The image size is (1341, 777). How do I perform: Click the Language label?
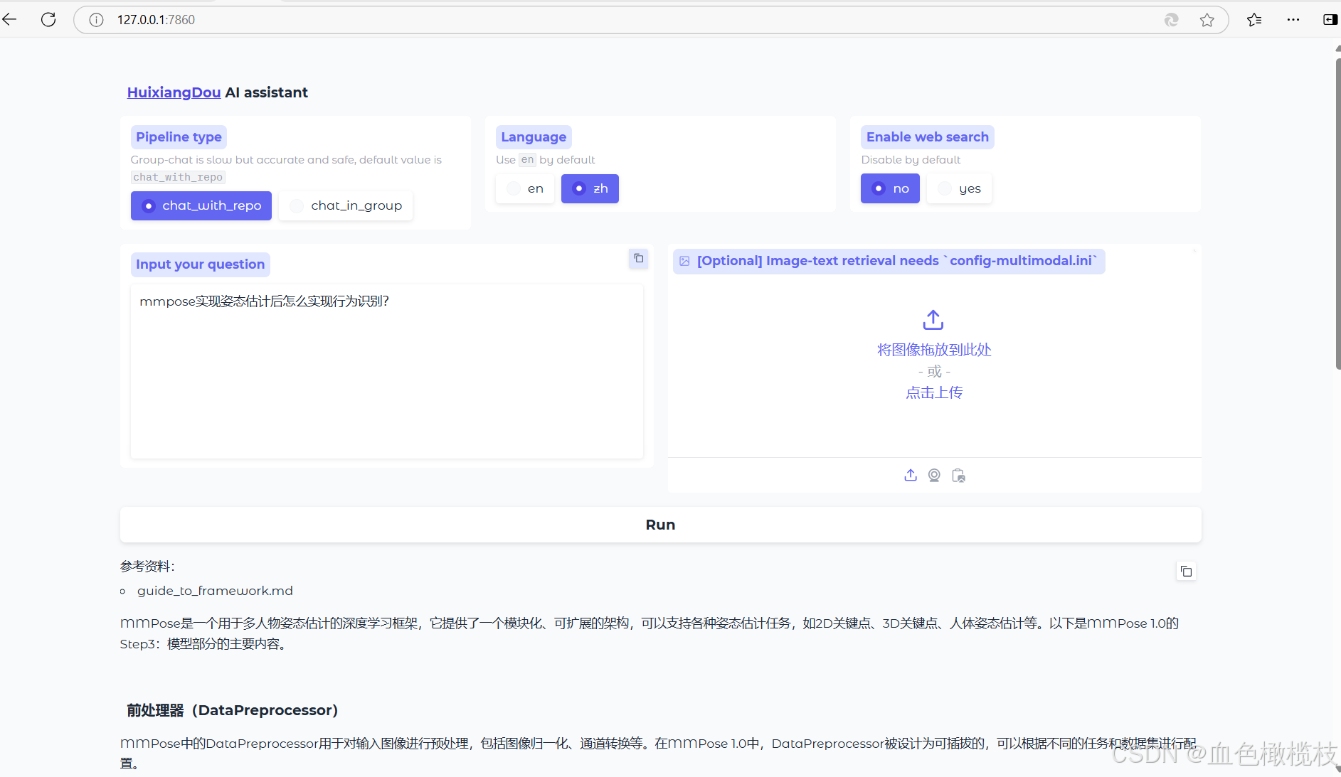[x=534, y=137]
